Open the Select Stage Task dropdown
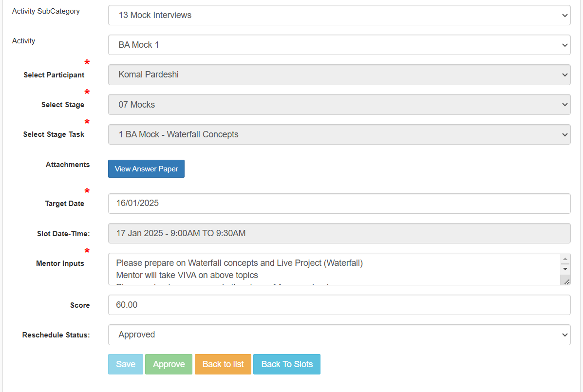This screenshot has height=392, width=583. click(x=339, y=134)
